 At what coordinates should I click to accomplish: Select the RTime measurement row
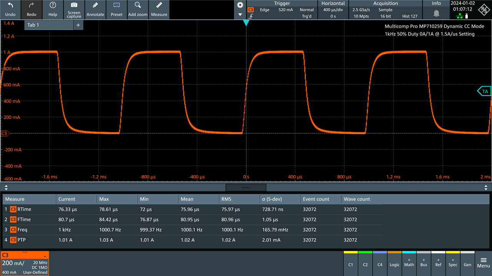[x=193, y=209]
